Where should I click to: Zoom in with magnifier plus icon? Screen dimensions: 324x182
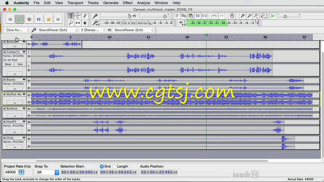pyautogui.click(x=243, y=16)
